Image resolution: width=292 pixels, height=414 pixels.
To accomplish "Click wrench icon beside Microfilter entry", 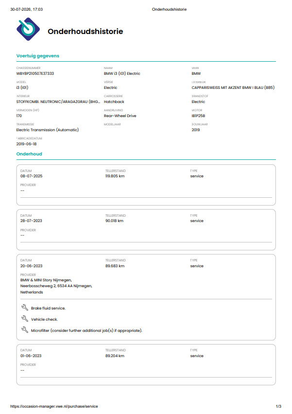I will click(25, 330).
